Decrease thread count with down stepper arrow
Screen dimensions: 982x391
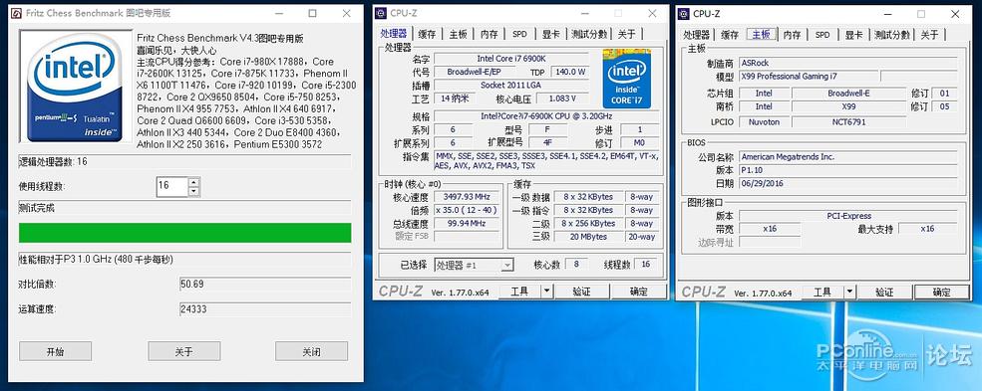tap(193, 191)
